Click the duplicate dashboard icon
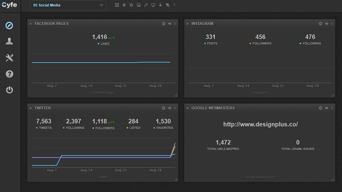 click(x=167, y=5)
